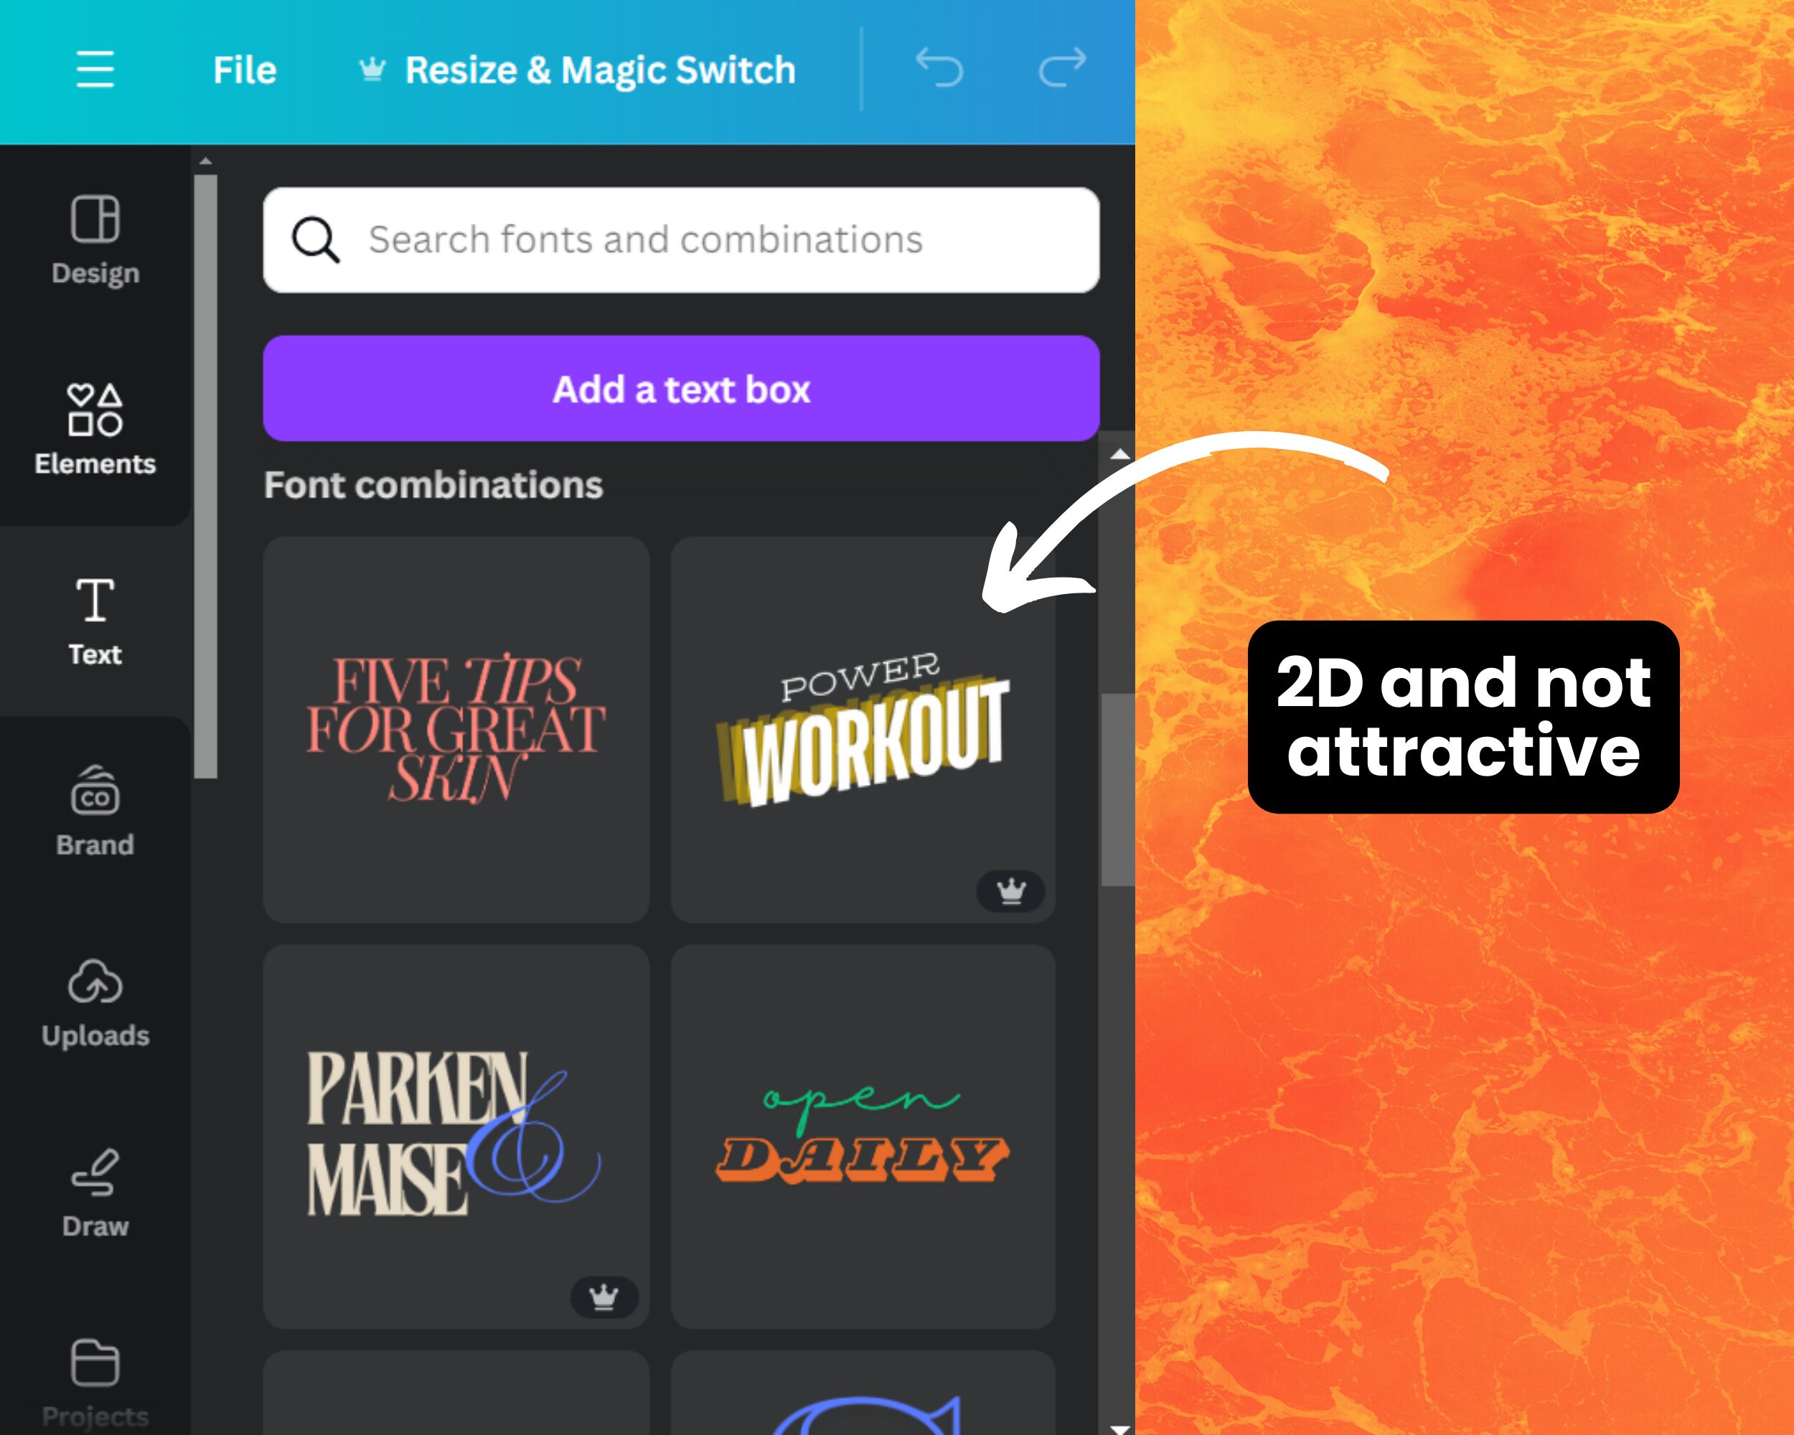Choose the Parken & Maise font combination
This screenshot has height=1435, width=1794.
click(456, 1137)
